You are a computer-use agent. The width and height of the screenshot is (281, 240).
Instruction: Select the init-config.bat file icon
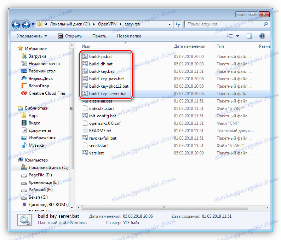pos(85,116)
